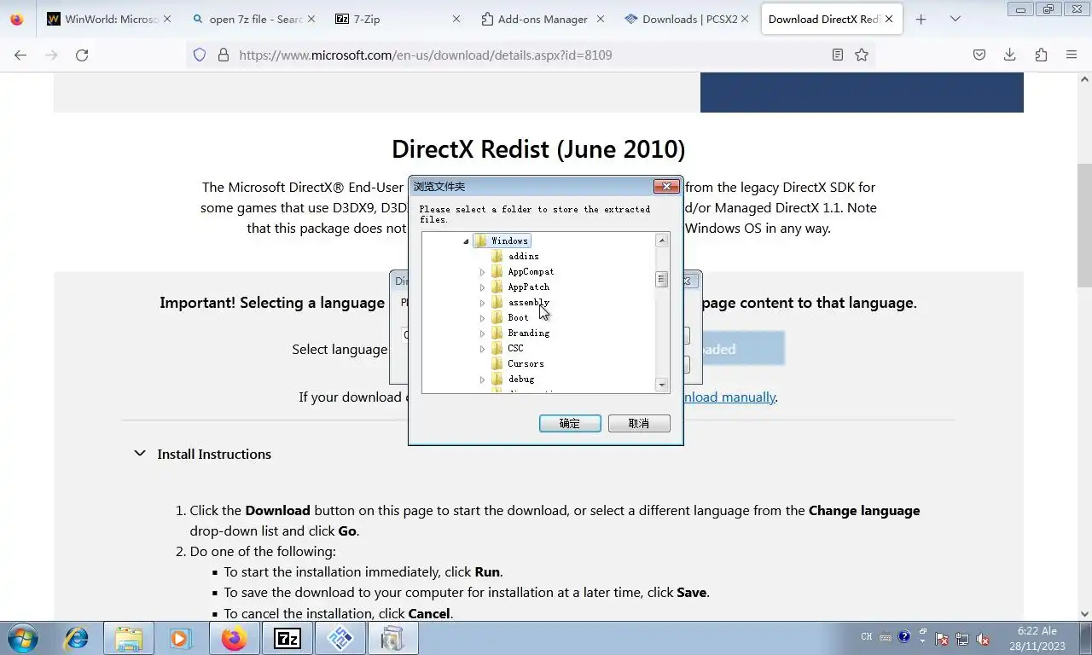This screenshot has width=1092, height=655.
Task: Close the 浏览文件夹 dialog
Action: coord(665,186)
